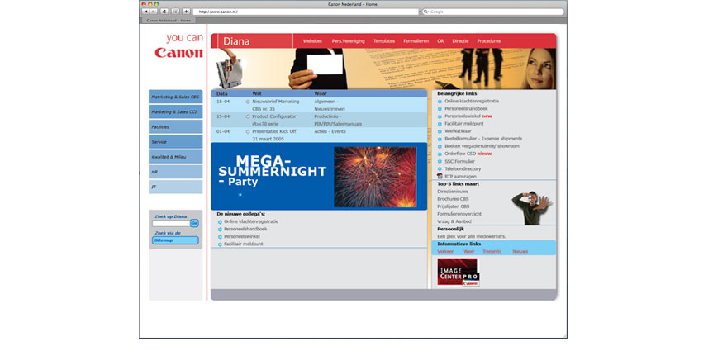The height and width of the screenshot is (351, 708).
Task: Open Product Configurator iRxx70 serie item
Action: coord(274,121)
